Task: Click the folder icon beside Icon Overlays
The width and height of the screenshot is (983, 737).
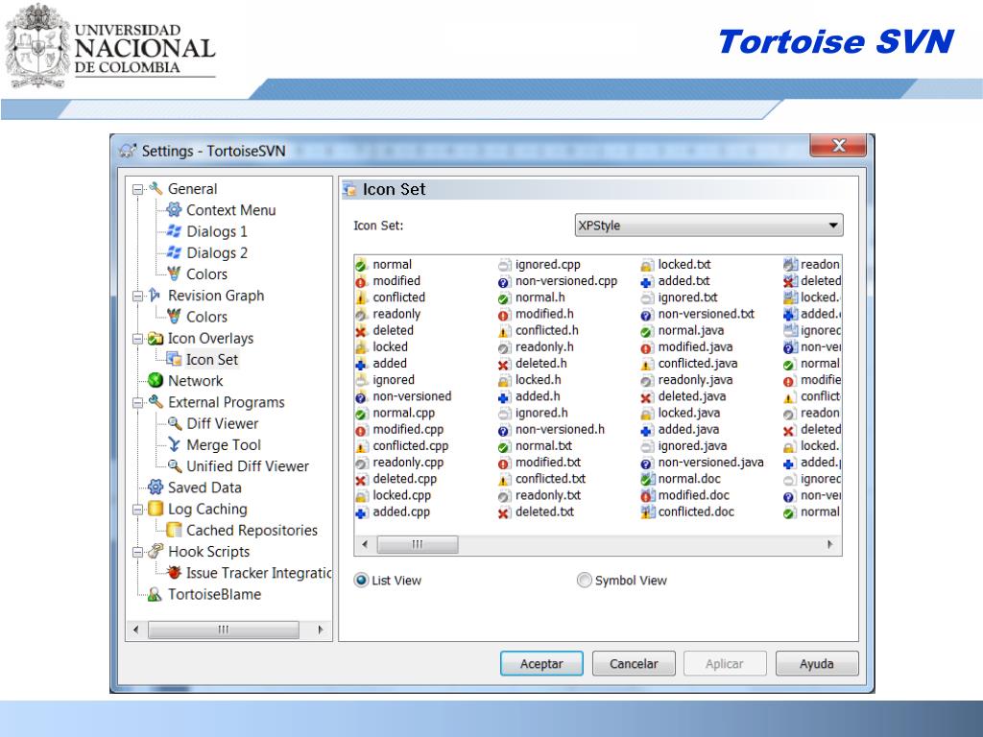Action: click(x=155, y=339)
